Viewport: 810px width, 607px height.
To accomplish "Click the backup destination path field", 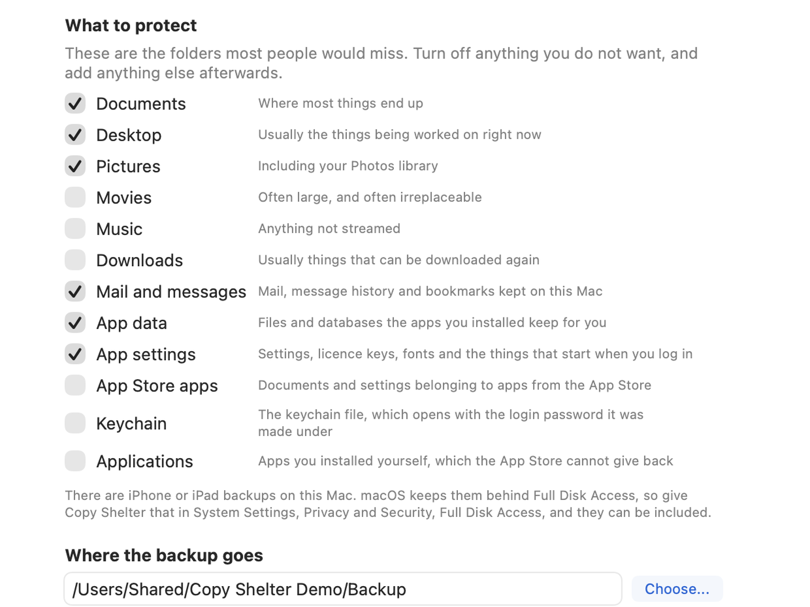I will [343, 589].
